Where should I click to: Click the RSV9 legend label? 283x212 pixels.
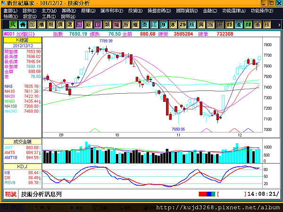pos(10,183)
